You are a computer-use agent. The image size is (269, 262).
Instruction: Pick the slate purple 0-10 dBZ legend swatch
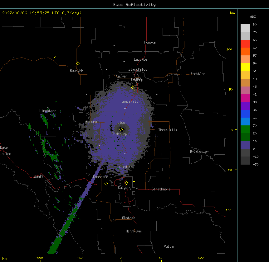(245, 145)
